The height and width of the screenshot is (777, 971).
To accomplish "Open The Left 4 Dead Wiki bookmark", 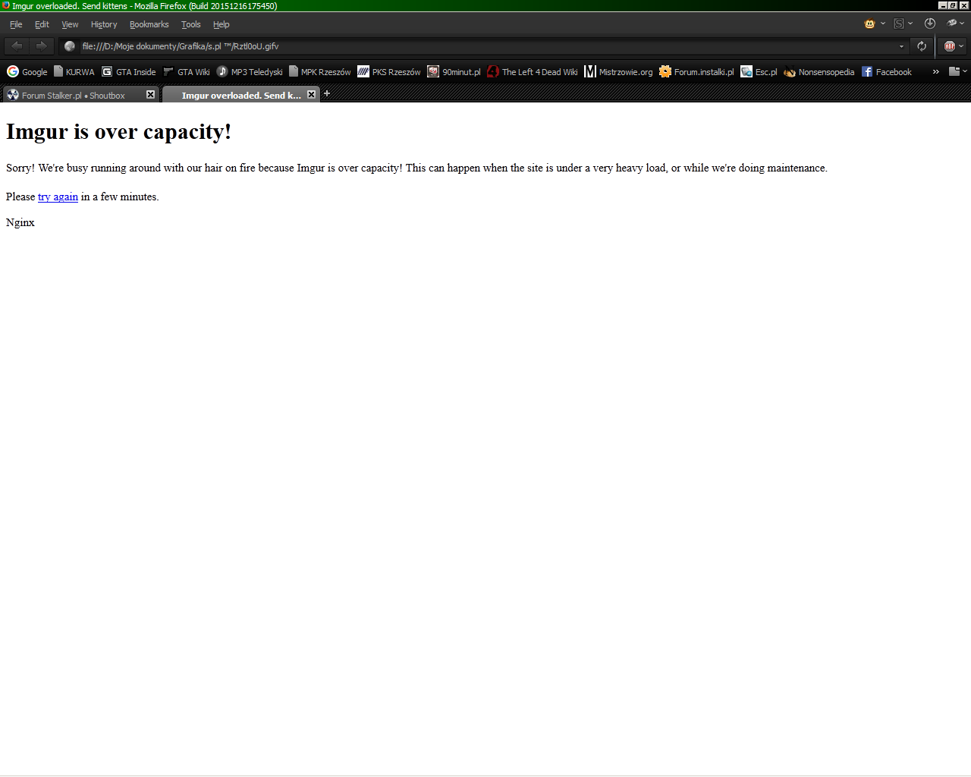I will tap(533, 72).
